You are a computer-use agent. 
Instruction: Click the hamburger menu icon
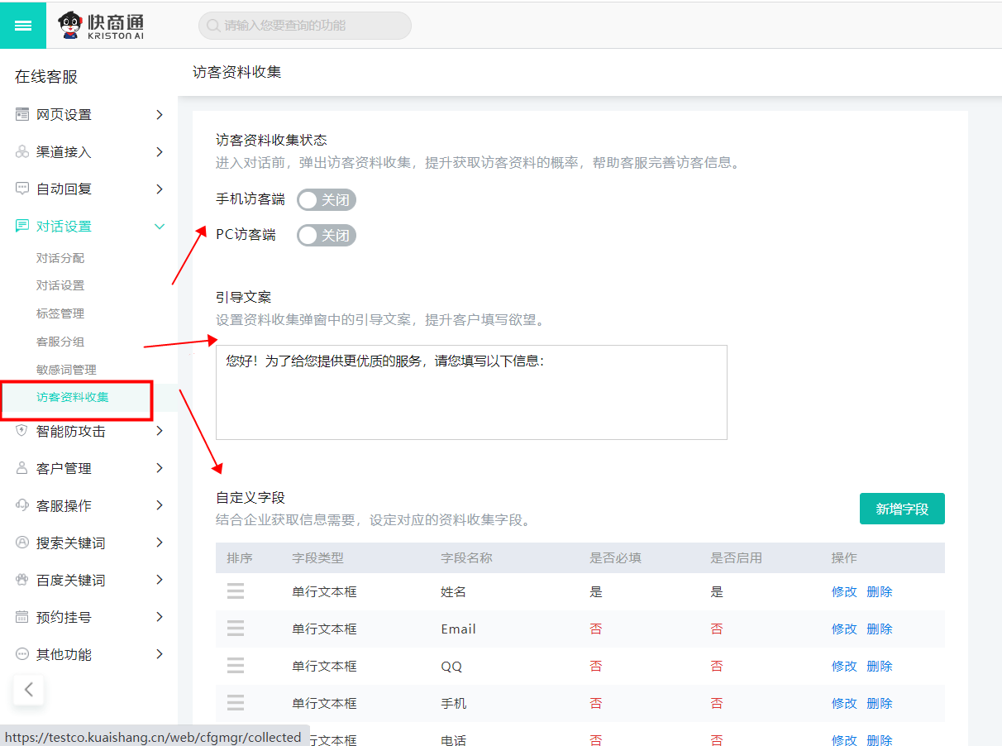pos(23,26)
